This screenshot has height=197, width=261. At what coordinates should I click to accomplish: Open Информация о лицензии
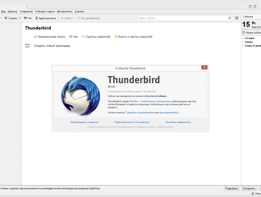click(x=85, y=122)
